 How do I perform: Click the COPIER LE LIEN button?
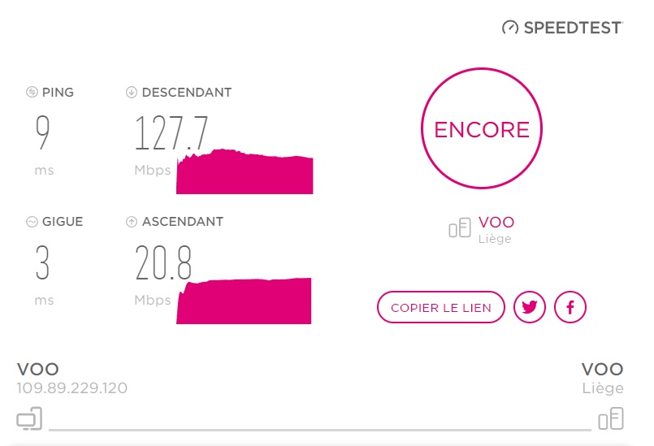click(441, 307)
